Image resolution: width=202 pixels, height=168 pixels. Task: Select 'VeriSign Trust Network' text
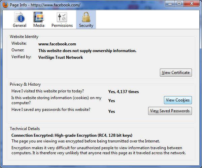coord(61,57)
